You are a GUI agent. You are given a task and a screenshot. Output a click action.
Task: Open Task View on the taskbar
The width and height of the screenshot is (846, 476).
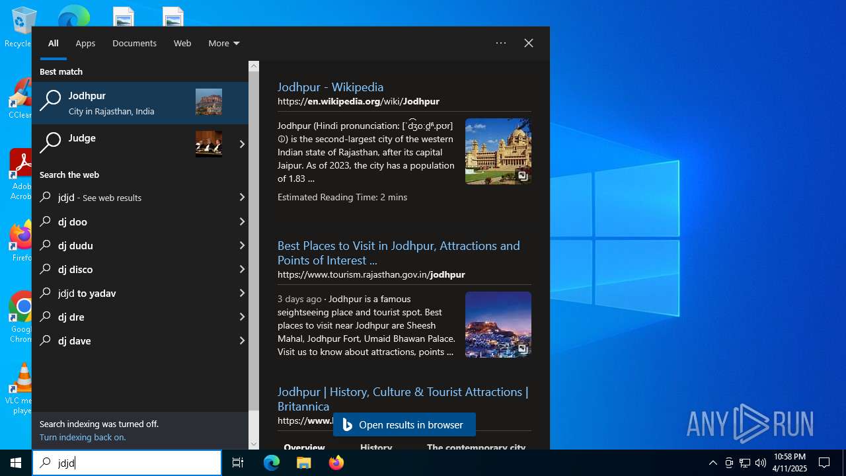[x=238, y=463]
